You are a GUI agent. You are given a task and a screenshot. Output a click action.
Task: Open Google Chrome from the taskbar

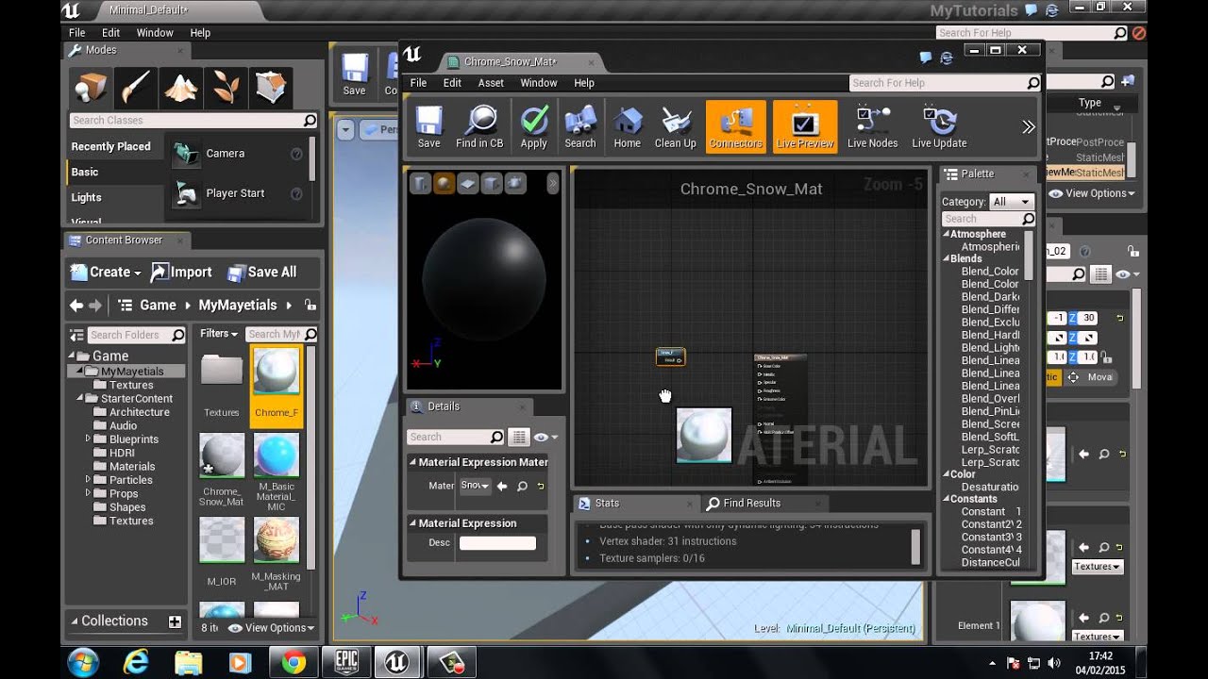[294, 662]
